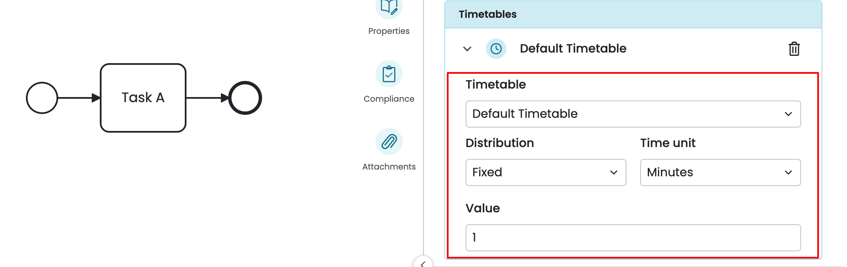Click the Timetables section header

(633, 14)
